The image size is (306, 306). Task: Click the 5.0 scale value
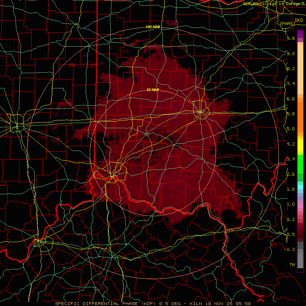(x=291, y=129)
